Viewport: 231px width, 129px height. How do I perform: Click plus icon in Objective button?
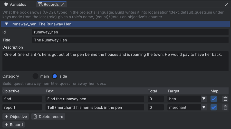coord(6,116)
